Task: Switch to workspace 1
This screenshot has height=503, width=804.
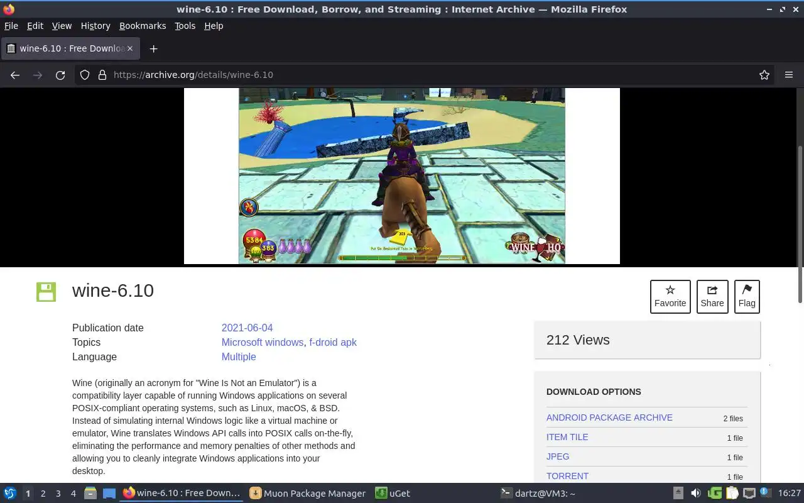Action: [28, 494]
